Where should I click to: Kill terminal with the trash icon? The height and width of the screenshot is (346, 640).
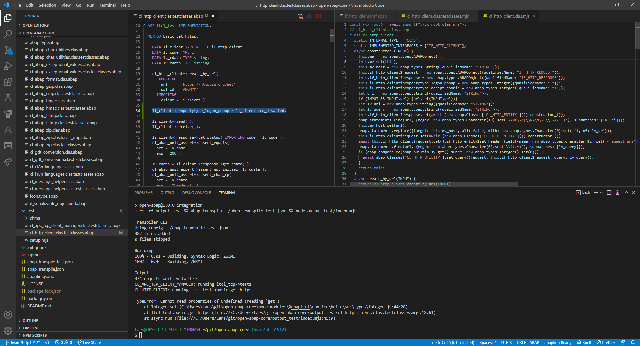click(x=617, y=193)
